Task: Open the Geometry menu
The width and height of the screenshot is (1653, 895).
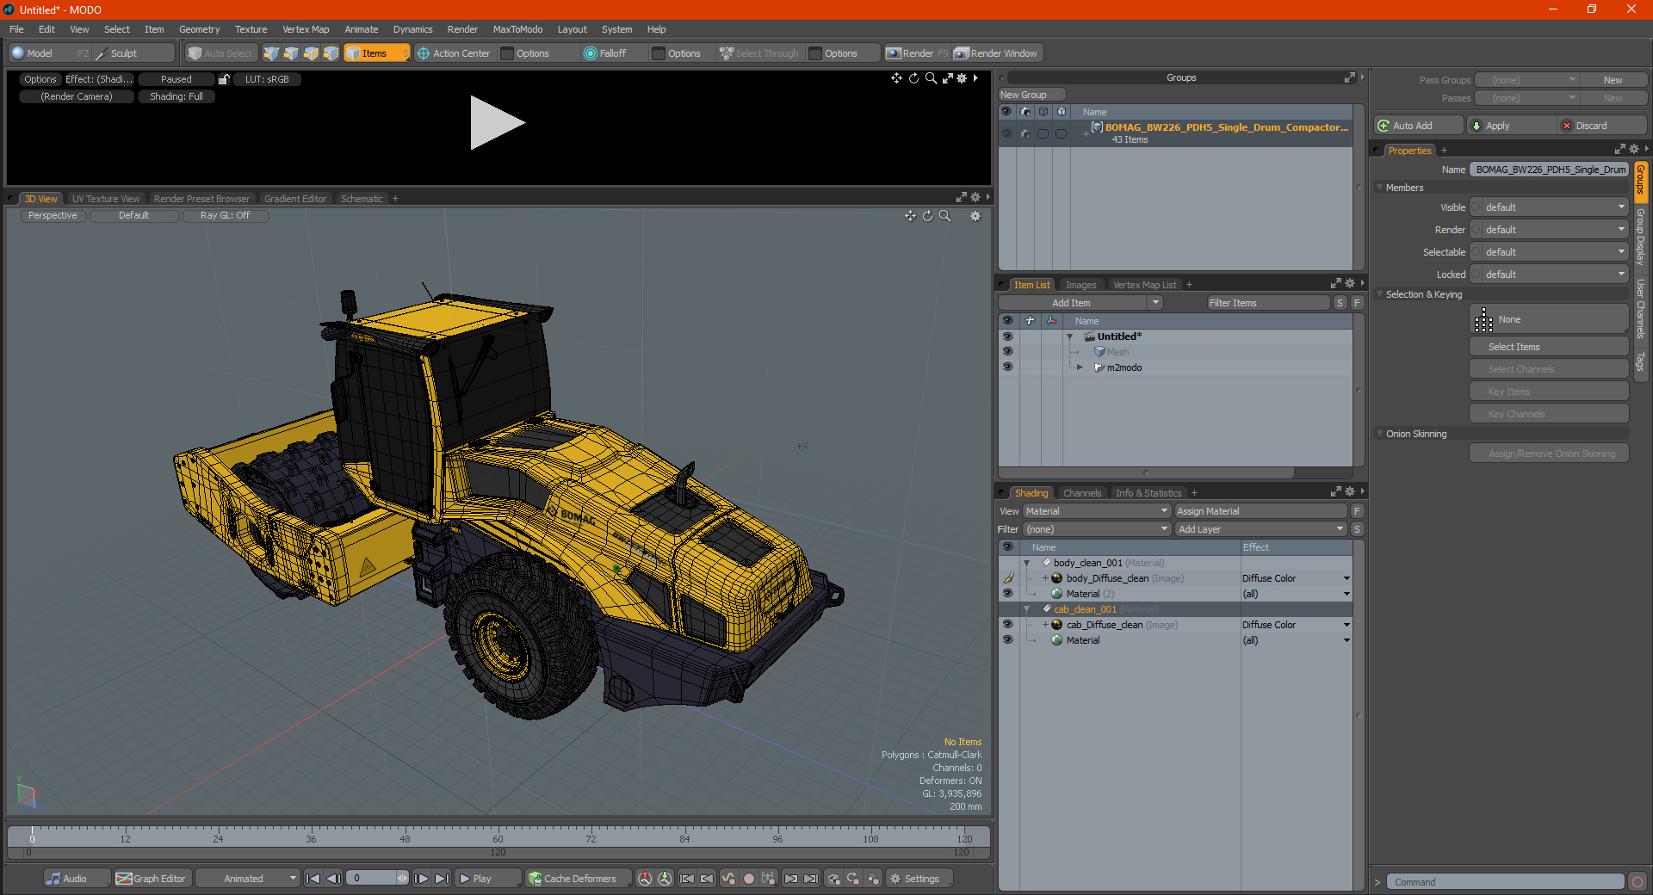Action: click(x=199, y=29)
